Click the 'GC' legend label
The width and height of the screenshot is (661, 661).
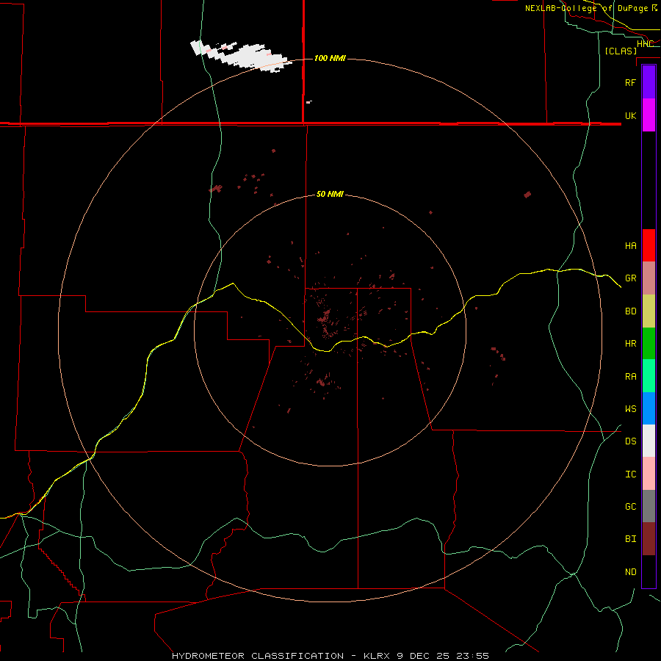(x=631, y=507)
